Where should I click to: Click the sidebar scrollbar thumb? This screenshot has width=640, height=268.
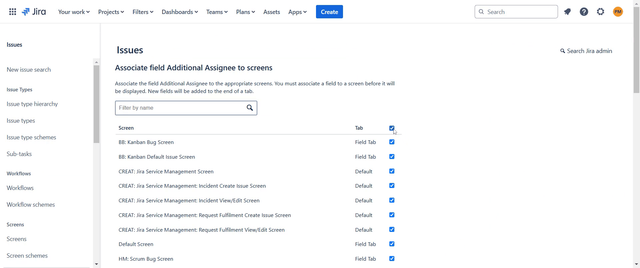pos(96,104)
